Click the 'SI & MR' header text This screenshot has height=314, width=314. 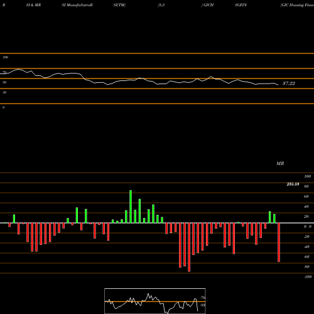(33, 5)
